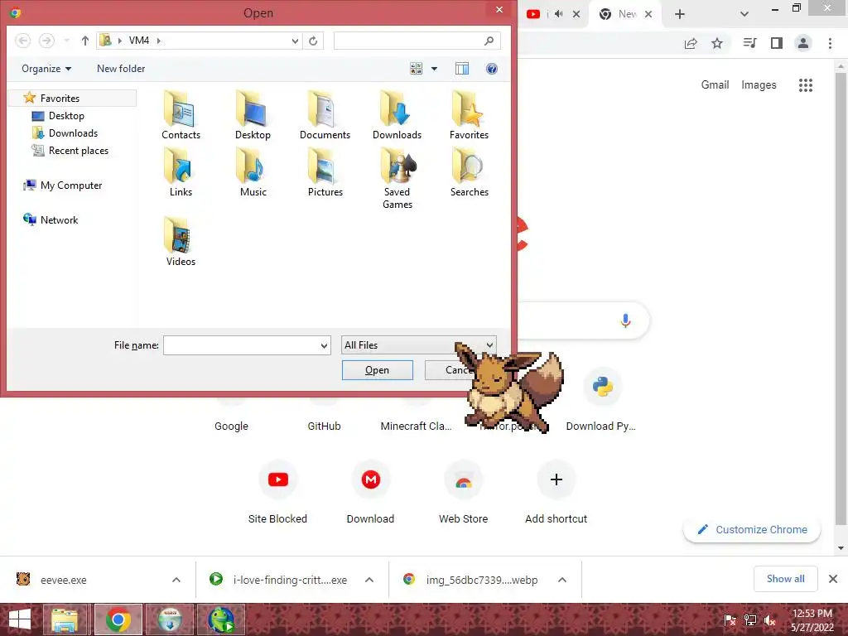The image size is (848, 636).
Task: Click Chrome share page icon
Action: pyautogui.click(x=691, y=43)
